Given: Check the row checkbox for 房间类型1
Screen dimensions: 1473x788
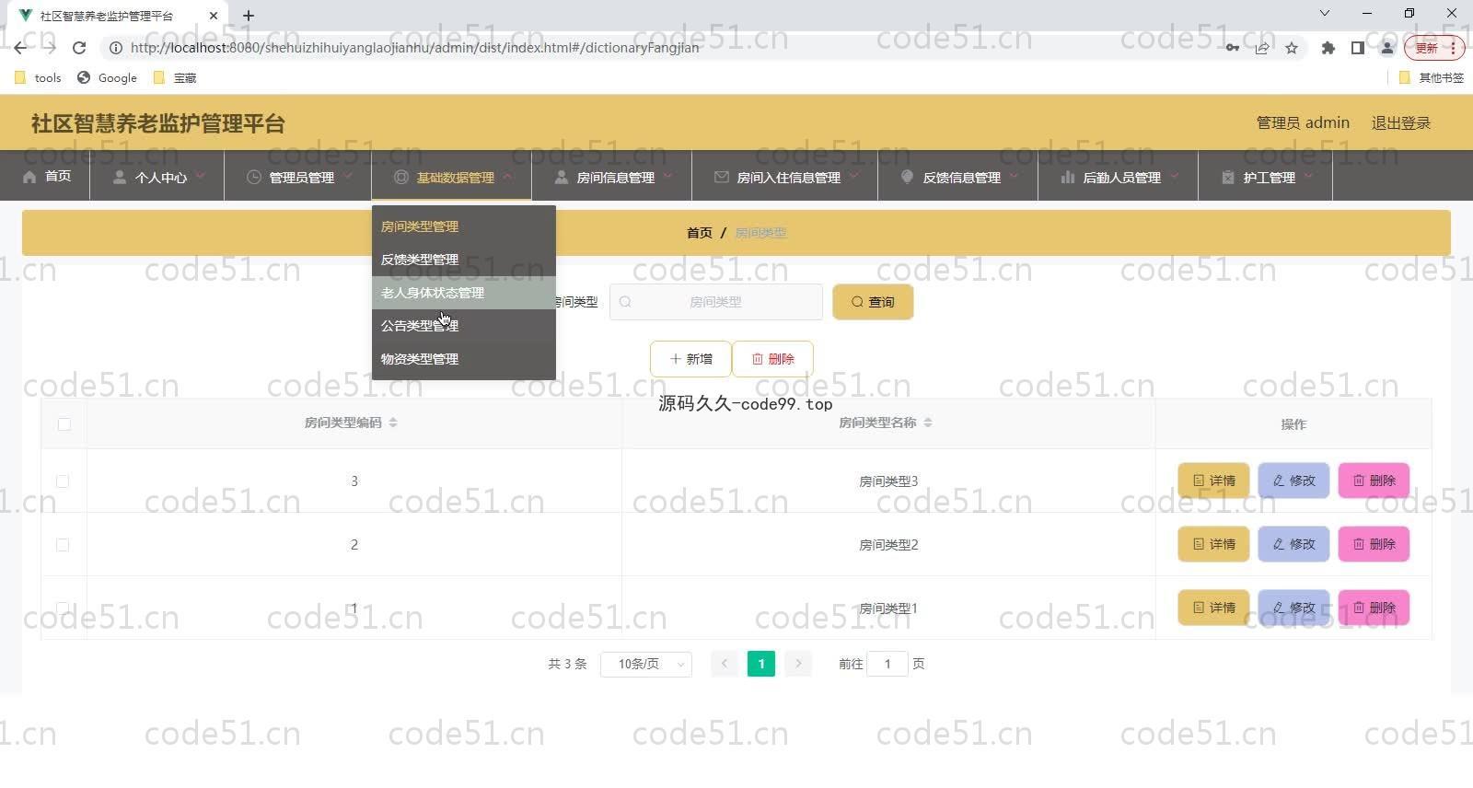Looking at the screenshot, I should point(63,608).
